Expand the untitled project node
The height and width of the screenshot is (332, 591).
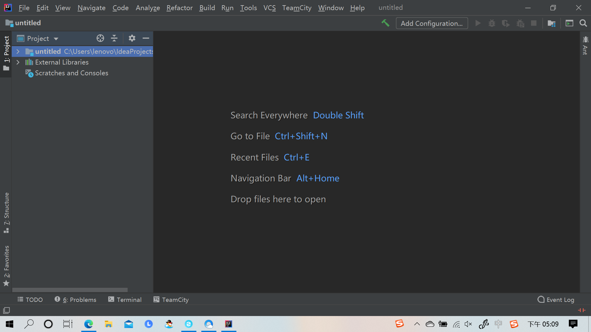click(x=18, y=51)
